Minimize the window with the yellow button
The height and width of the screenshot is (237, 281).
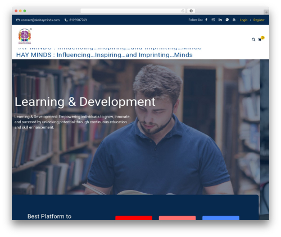20,11
